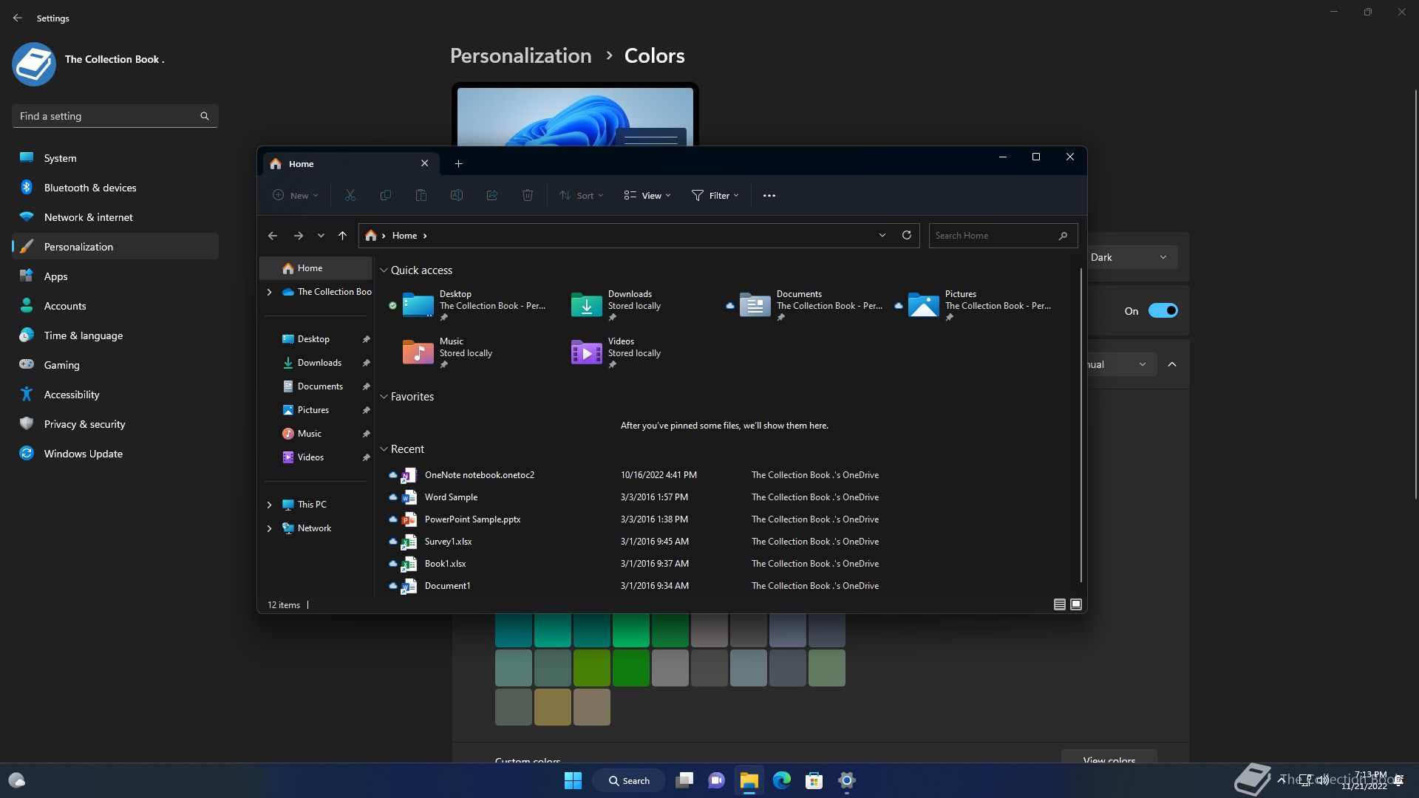Click the Up one level arrow
The height and width of the screenshot is (798, 1419).
tap(342, 236)
